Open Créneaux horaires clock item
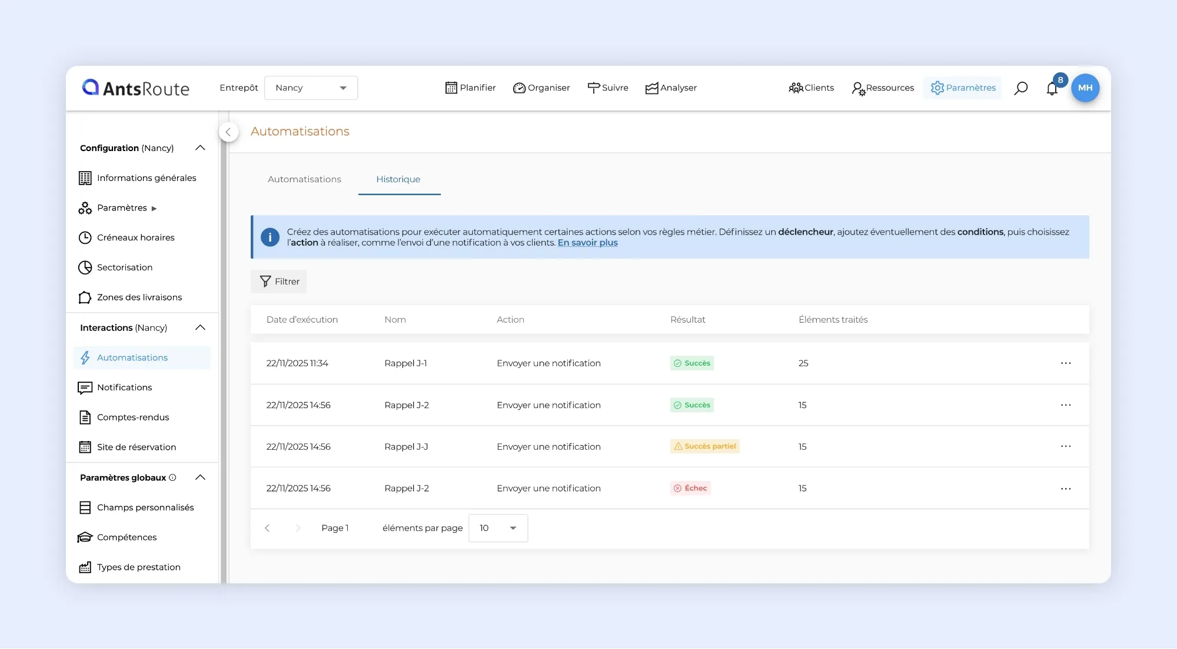This screenshot has height=649, width=1177. point(127,237)
